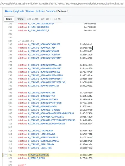Click H_COFFAPI_BEACONPRINTF symbol
125x166 pixels.
(x=42, y=93)
